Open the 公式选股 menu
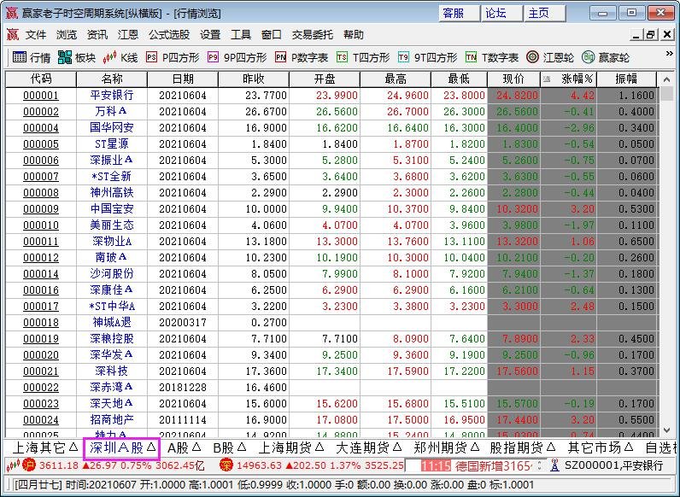This screenshot has height=497, width=680. (x=169, y=35)
